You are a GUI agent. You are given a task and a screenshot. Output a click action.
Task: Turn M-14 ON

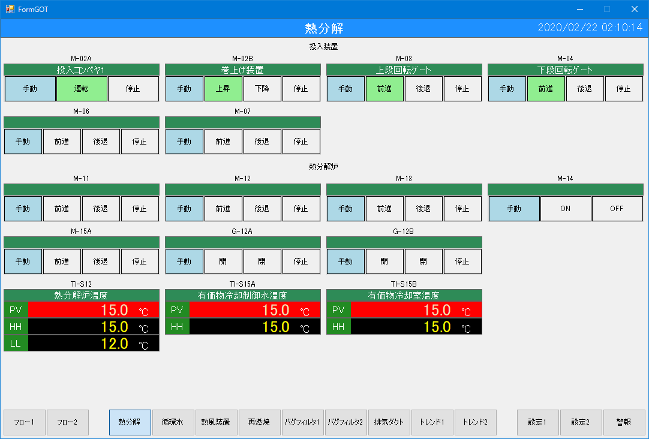tap(565, 209)
